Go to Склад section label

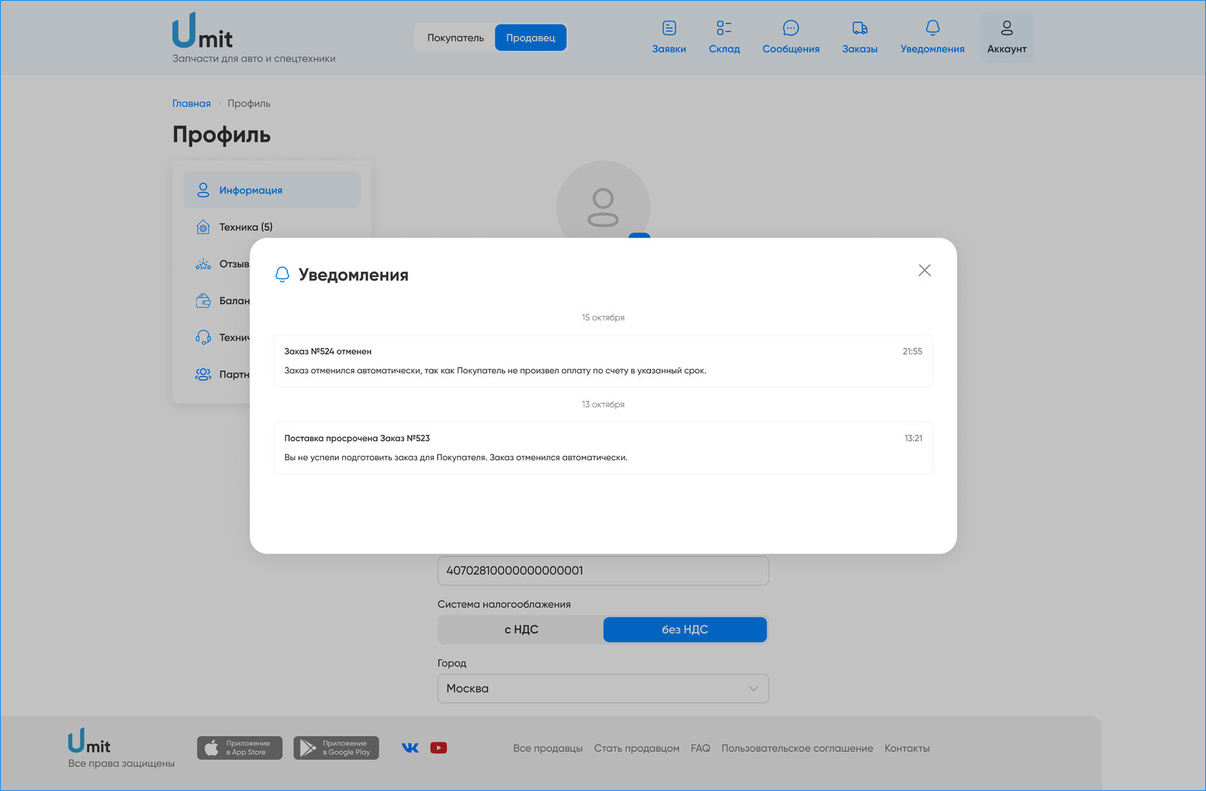724,49
